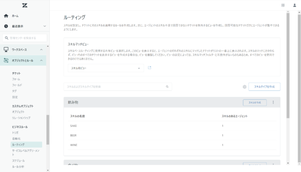This screenshot has width=301, height=172.
Task: Click sidebar scroll-down arrow
Action: coord(48,170)
